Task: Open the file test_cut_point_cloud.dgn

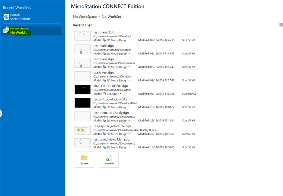Action: pos(111,99)
